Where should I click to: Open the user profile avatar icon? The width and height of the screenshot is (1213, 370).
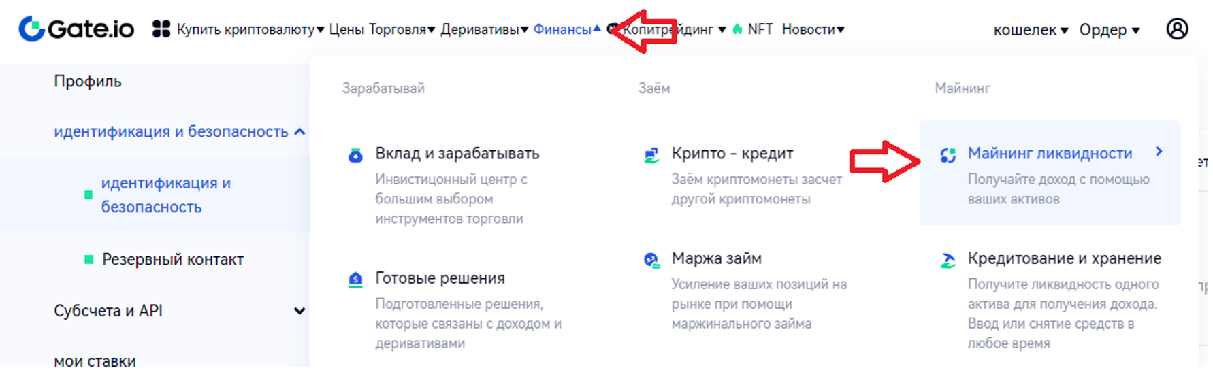[1177, 29]
